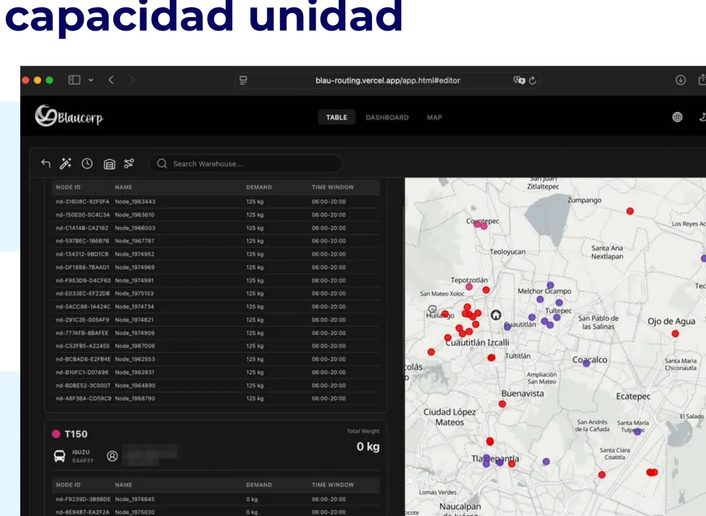Image resolution: width=706 pixels, height=516 pixels.
Task: Click the search magnifier icon
Action: coord(162,163)
